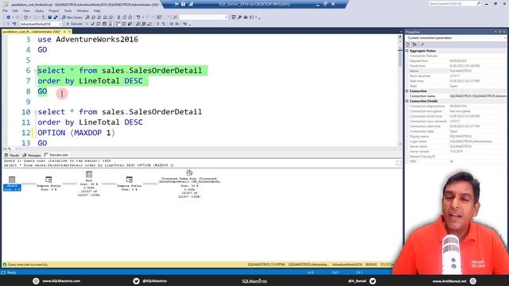The width and height of the screenshot is (509, 286).
Task: Click the Save icon in the toolbar
Action: tap(49, 17)
